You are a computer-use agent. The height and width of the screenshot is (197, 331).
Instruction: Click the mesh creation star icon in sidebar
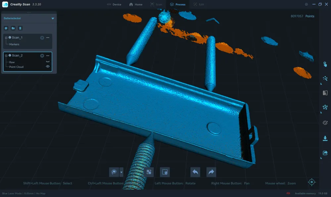tap(325, 107)
